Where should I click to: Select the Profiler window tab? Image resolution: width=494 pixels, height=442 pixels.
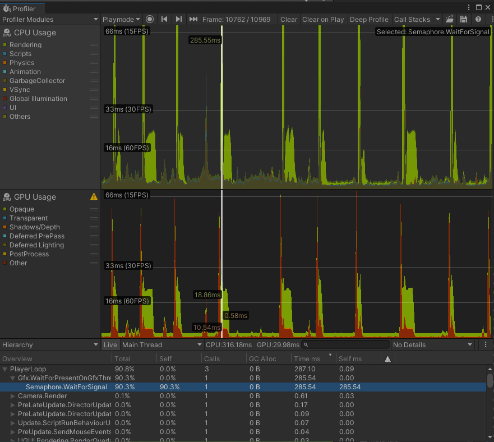point(22,9)
